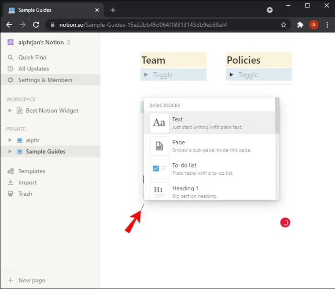Expand the toggle under Team
The width and height of the screenshot is (335, 289).
click(x=146, y=75)
